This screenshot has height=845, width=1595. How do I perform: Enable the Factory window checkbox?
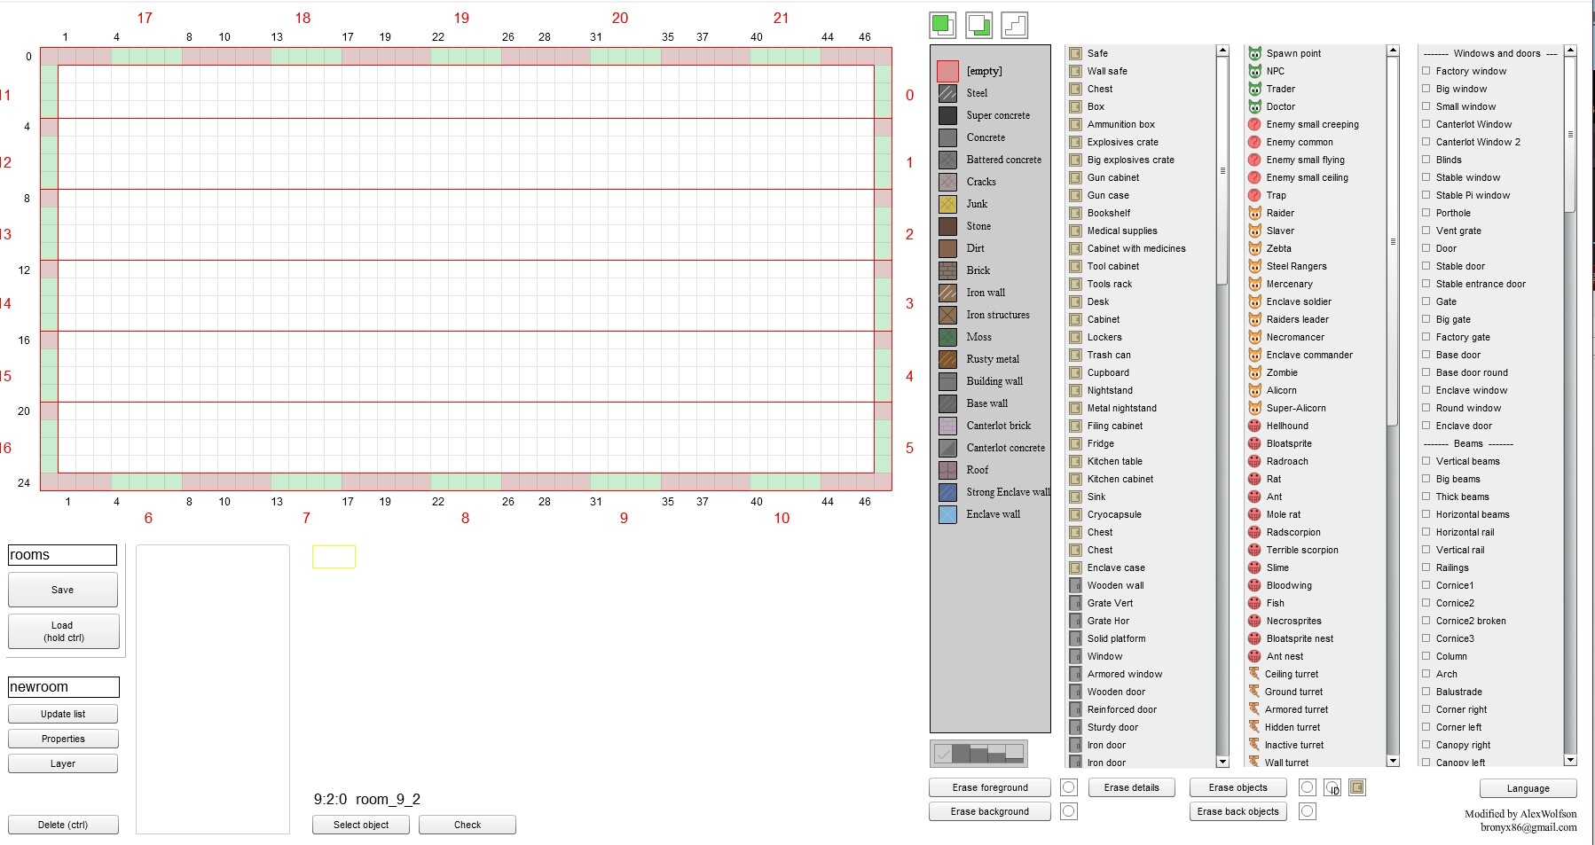pyautogui.click(x=1426, y=71)
